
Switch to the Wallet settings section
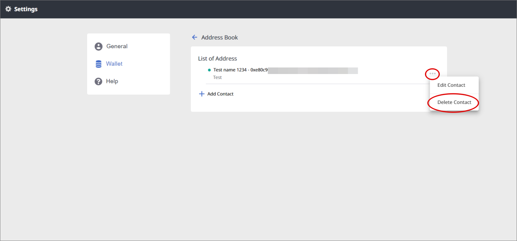pyautogui.click(x=114, y=64)
